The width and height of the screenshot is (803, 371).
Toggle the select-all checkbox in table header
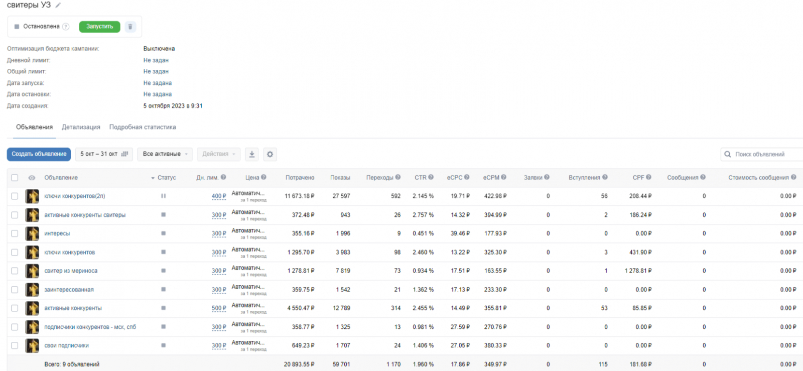pyautogui.click(x=15, y=178)
